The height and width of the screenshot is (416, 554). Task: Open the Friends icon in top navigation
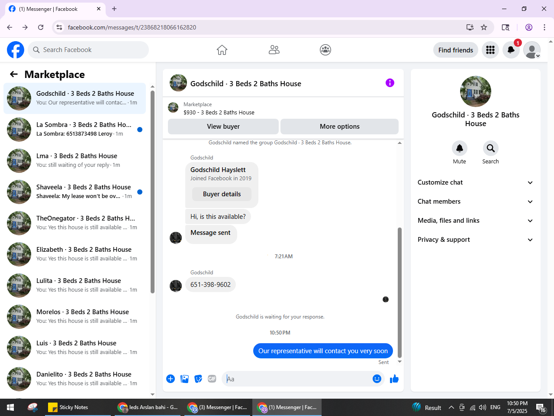tap(274, 50)
